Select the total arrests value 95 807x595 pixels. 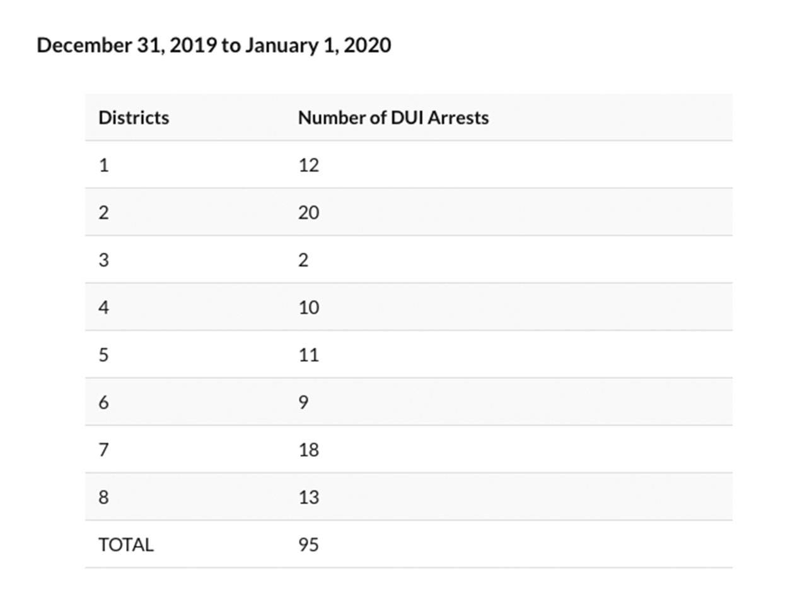[x=308, y=545]
